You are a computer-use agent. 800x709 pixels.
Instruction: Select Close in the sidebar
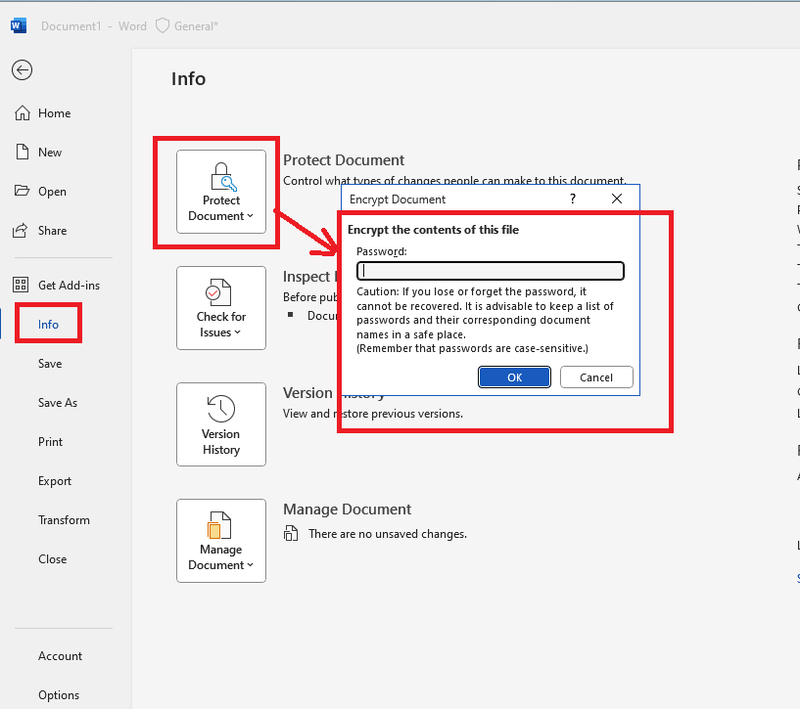coord(53,559)
